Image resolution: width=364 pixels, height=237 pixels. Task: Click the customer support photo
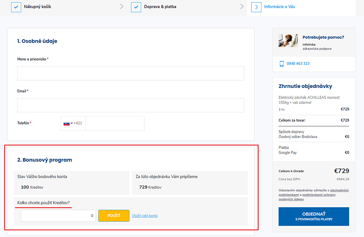point(288,40)
